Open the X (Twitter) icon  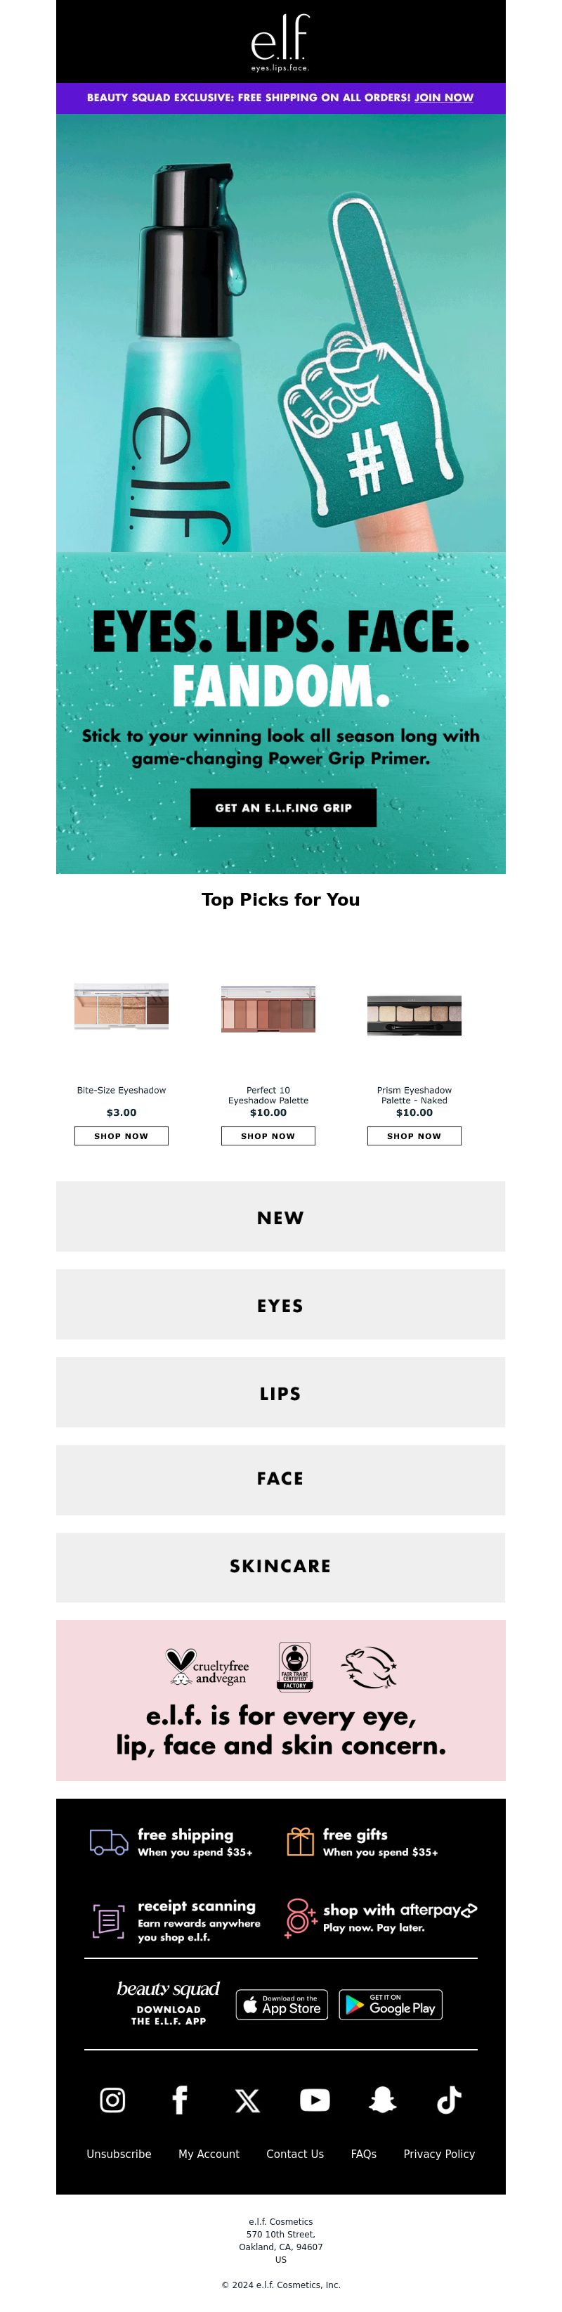tap(247, 2100)
